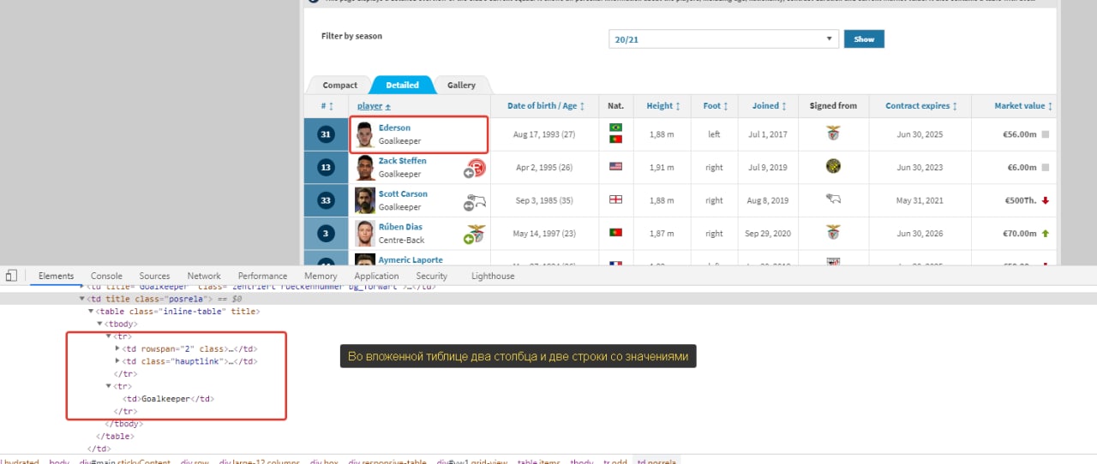Click the USA flag for Zack Steffen
This screenshot has width=1097, height=464.
[615, 167]
